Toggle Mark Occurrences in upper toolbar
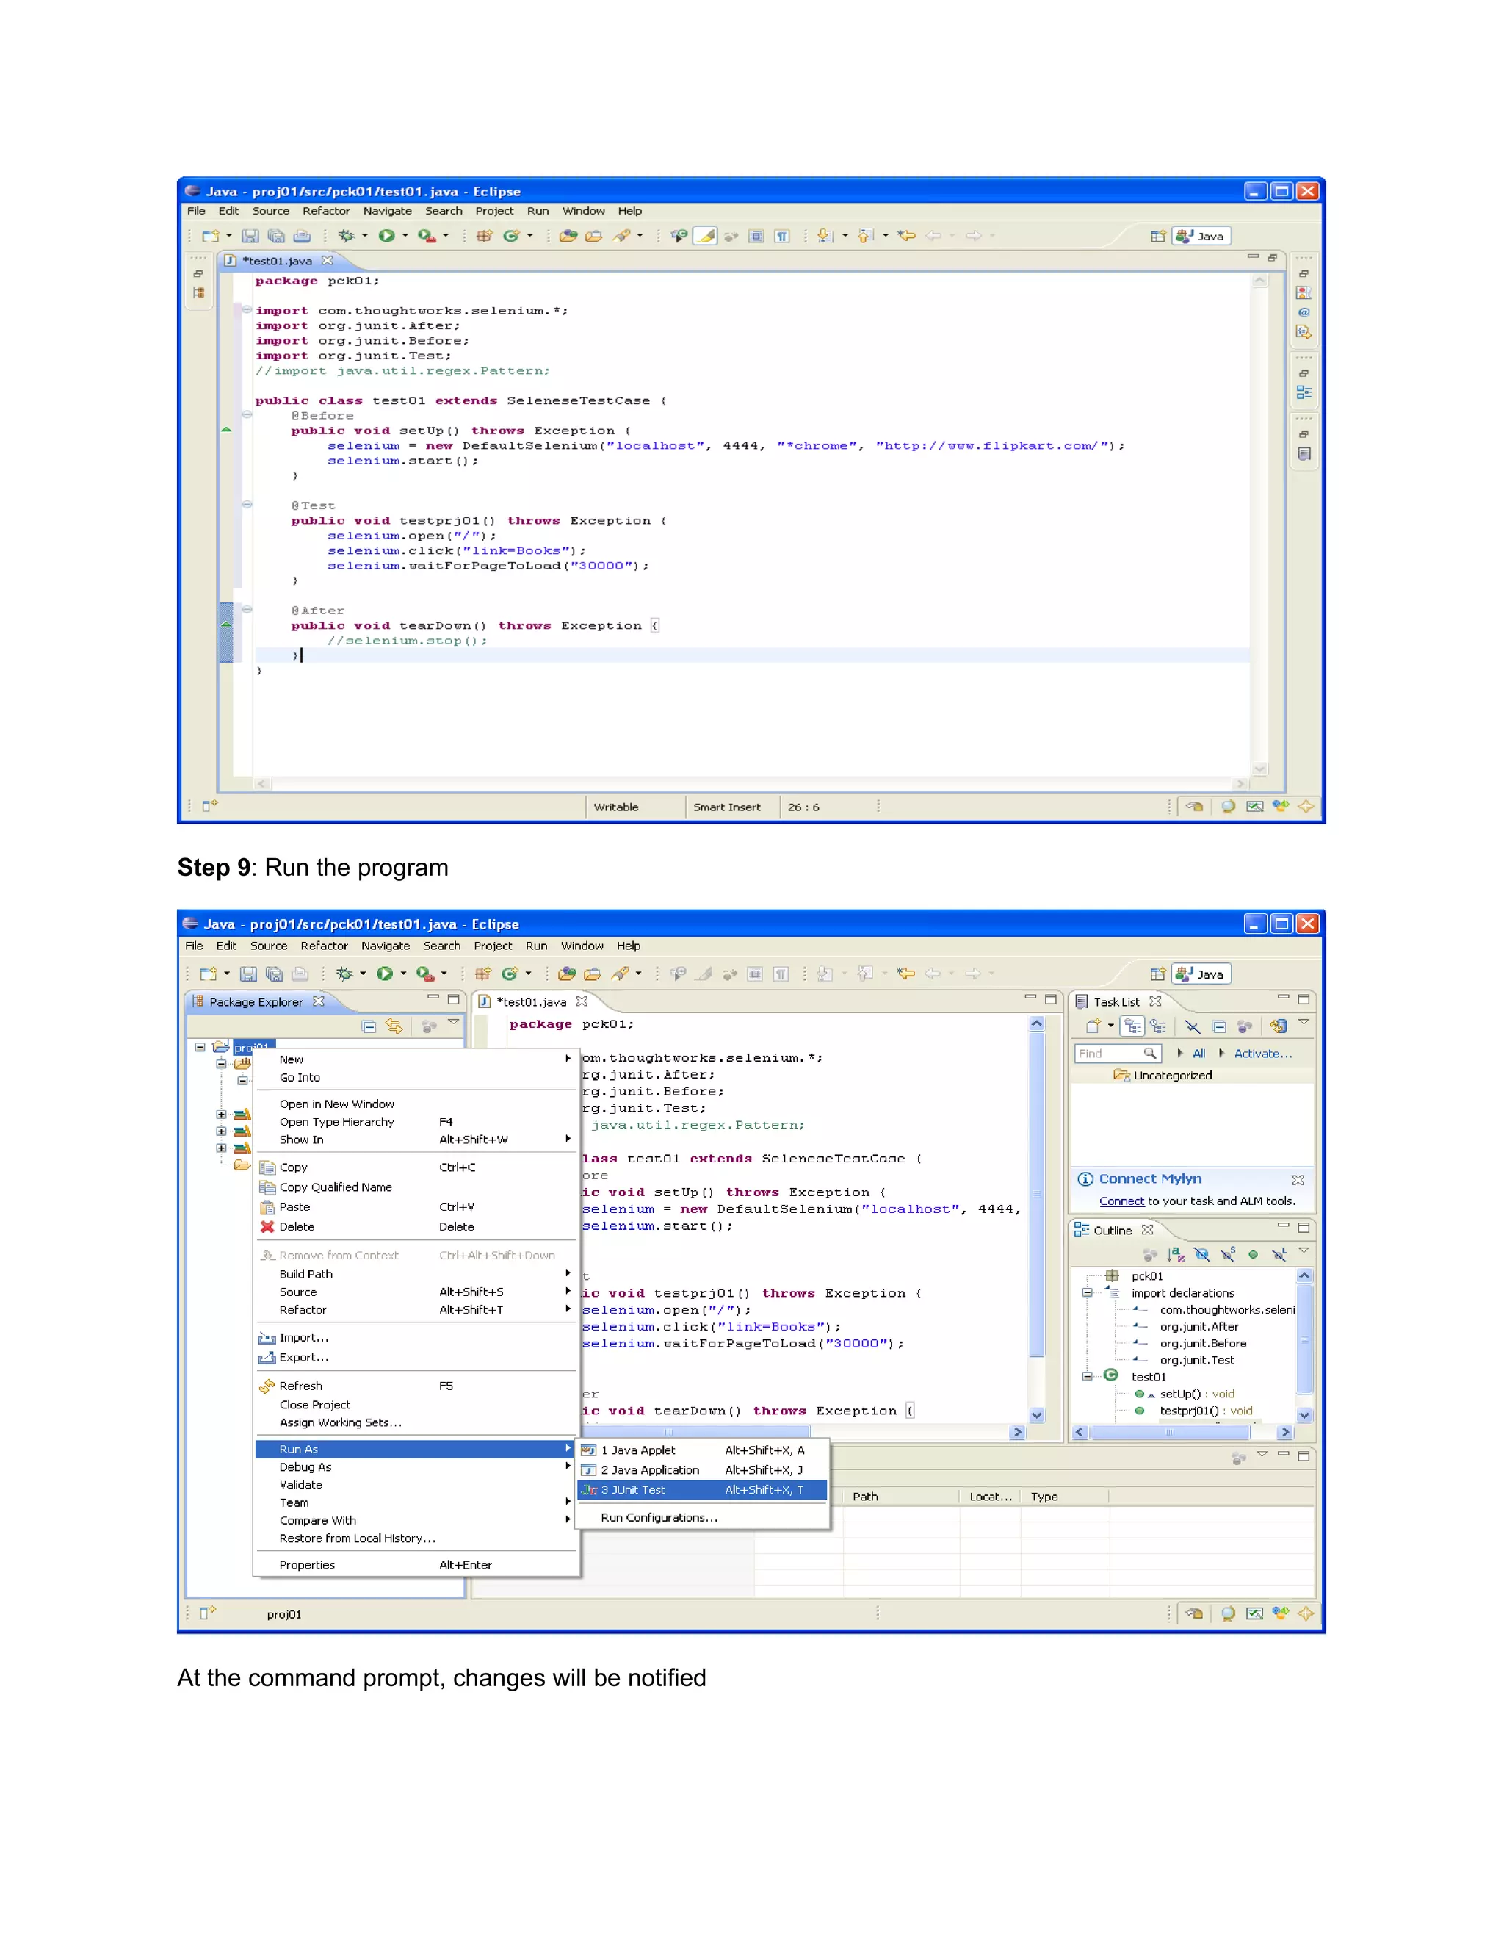This screenshot has width=1504, height=1947. click(706, 237)
